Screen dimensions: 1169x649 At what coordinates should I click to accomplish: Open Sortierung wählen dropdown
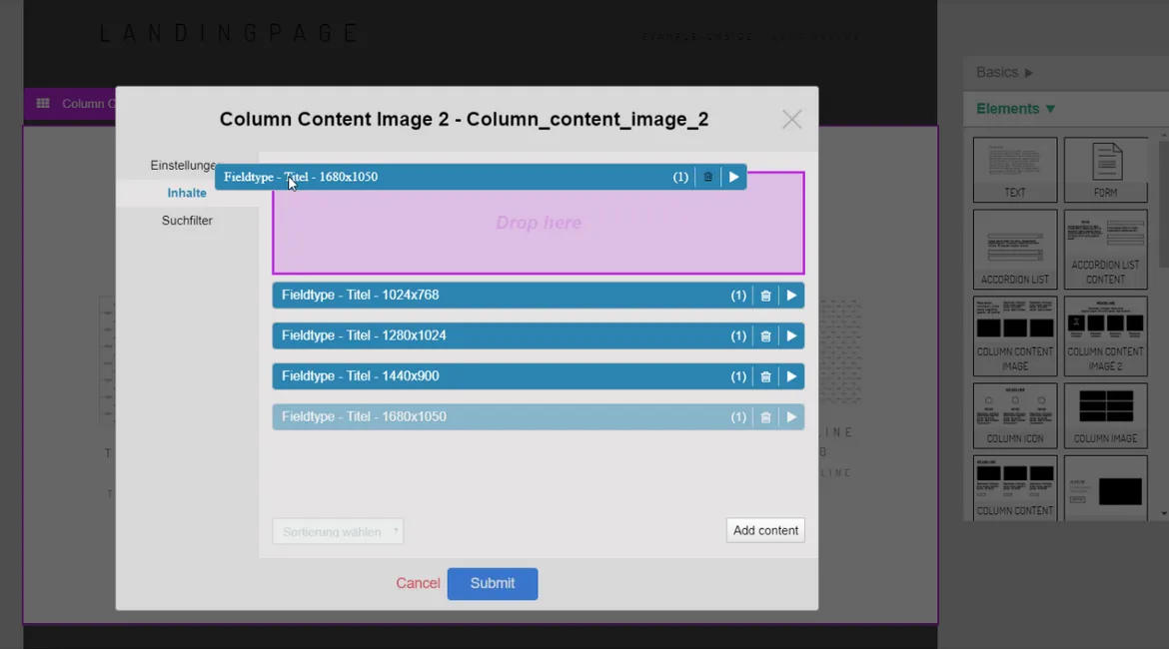pyautogui.click(x=338, y=531)
